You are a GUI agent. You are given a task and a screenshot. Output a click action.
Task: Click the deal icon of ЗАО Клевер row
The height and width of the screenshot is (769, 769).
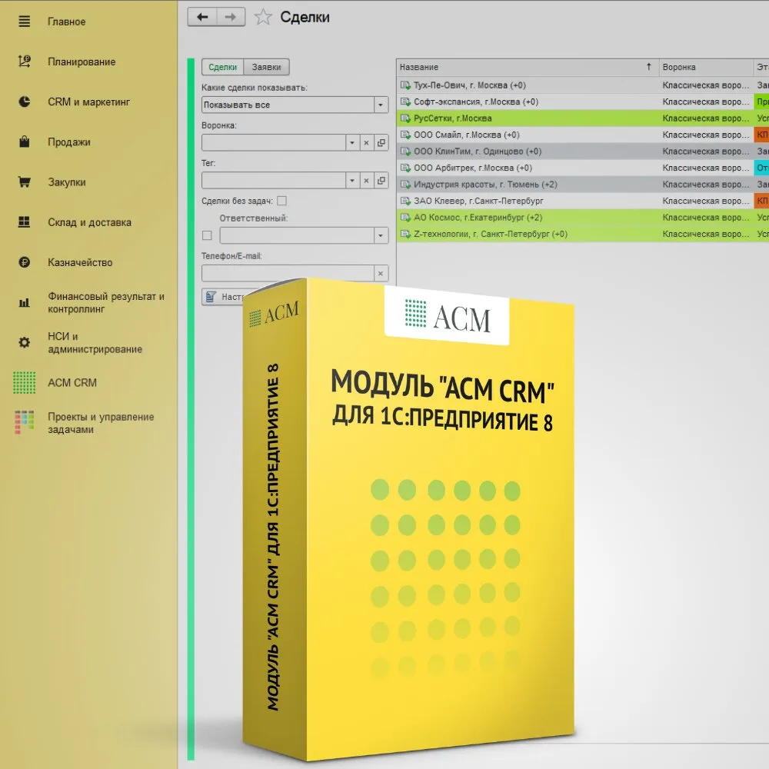coord(405,201)
